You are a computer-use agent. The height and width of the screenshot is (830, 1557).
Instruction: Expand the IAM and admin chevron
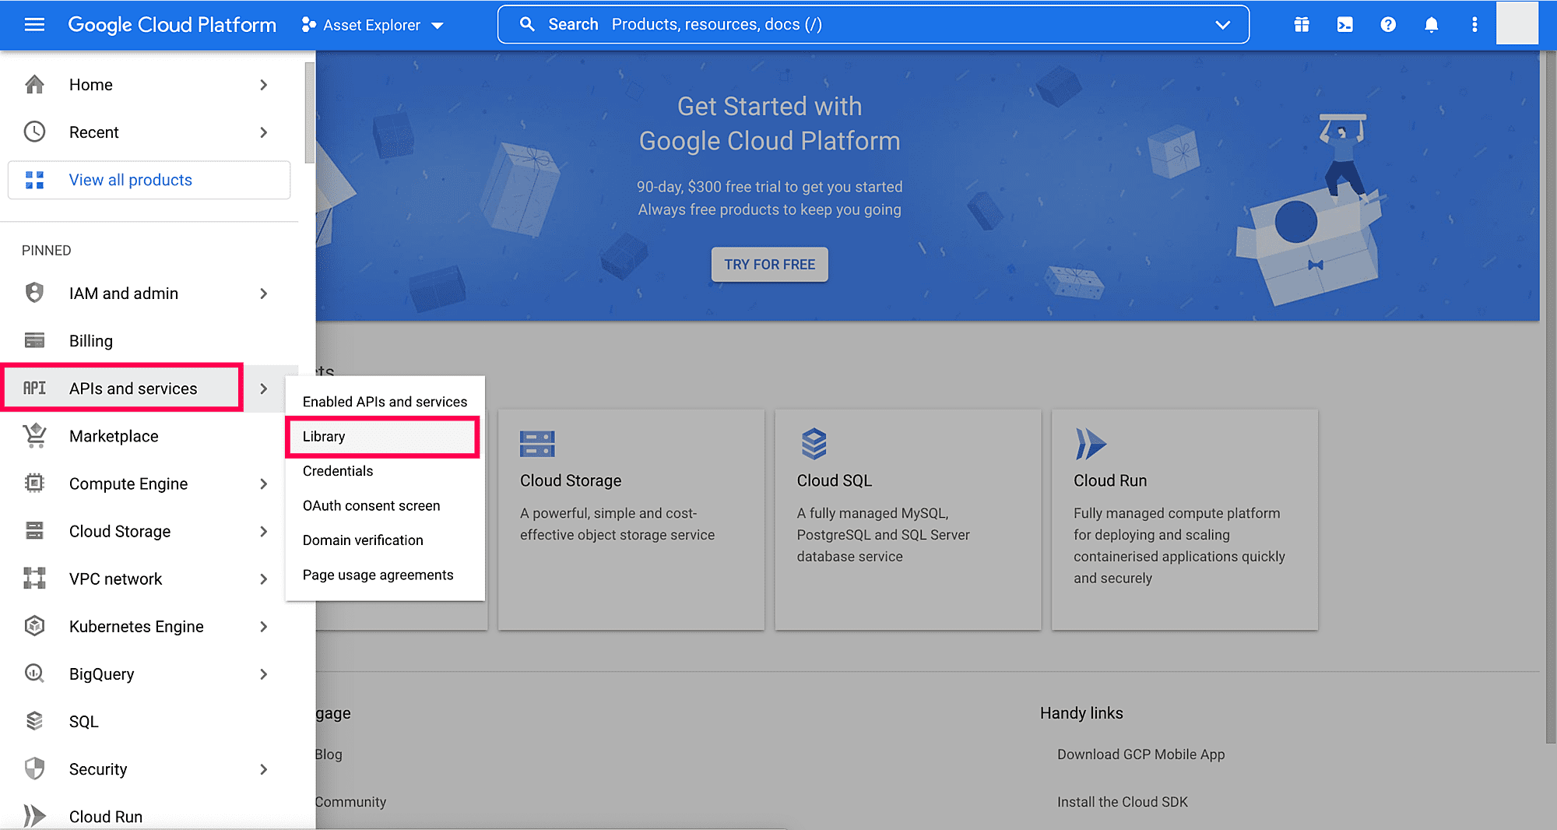point(263,294)
